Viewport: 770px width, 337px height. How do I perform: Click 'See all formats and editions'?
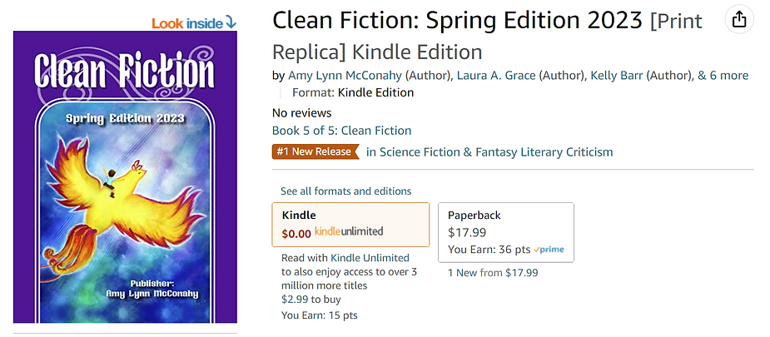coord(345,191)
